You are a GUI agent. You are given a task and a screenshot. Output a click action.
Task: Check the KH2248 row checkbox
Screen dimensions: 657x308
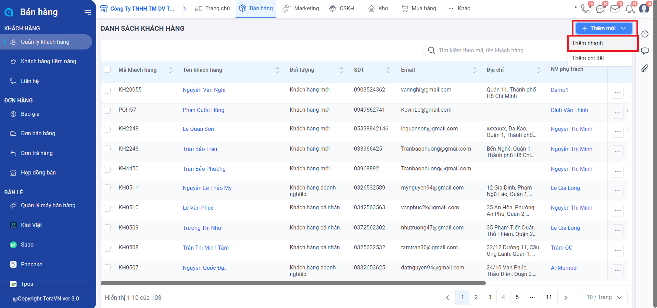(x=107, y=129)
